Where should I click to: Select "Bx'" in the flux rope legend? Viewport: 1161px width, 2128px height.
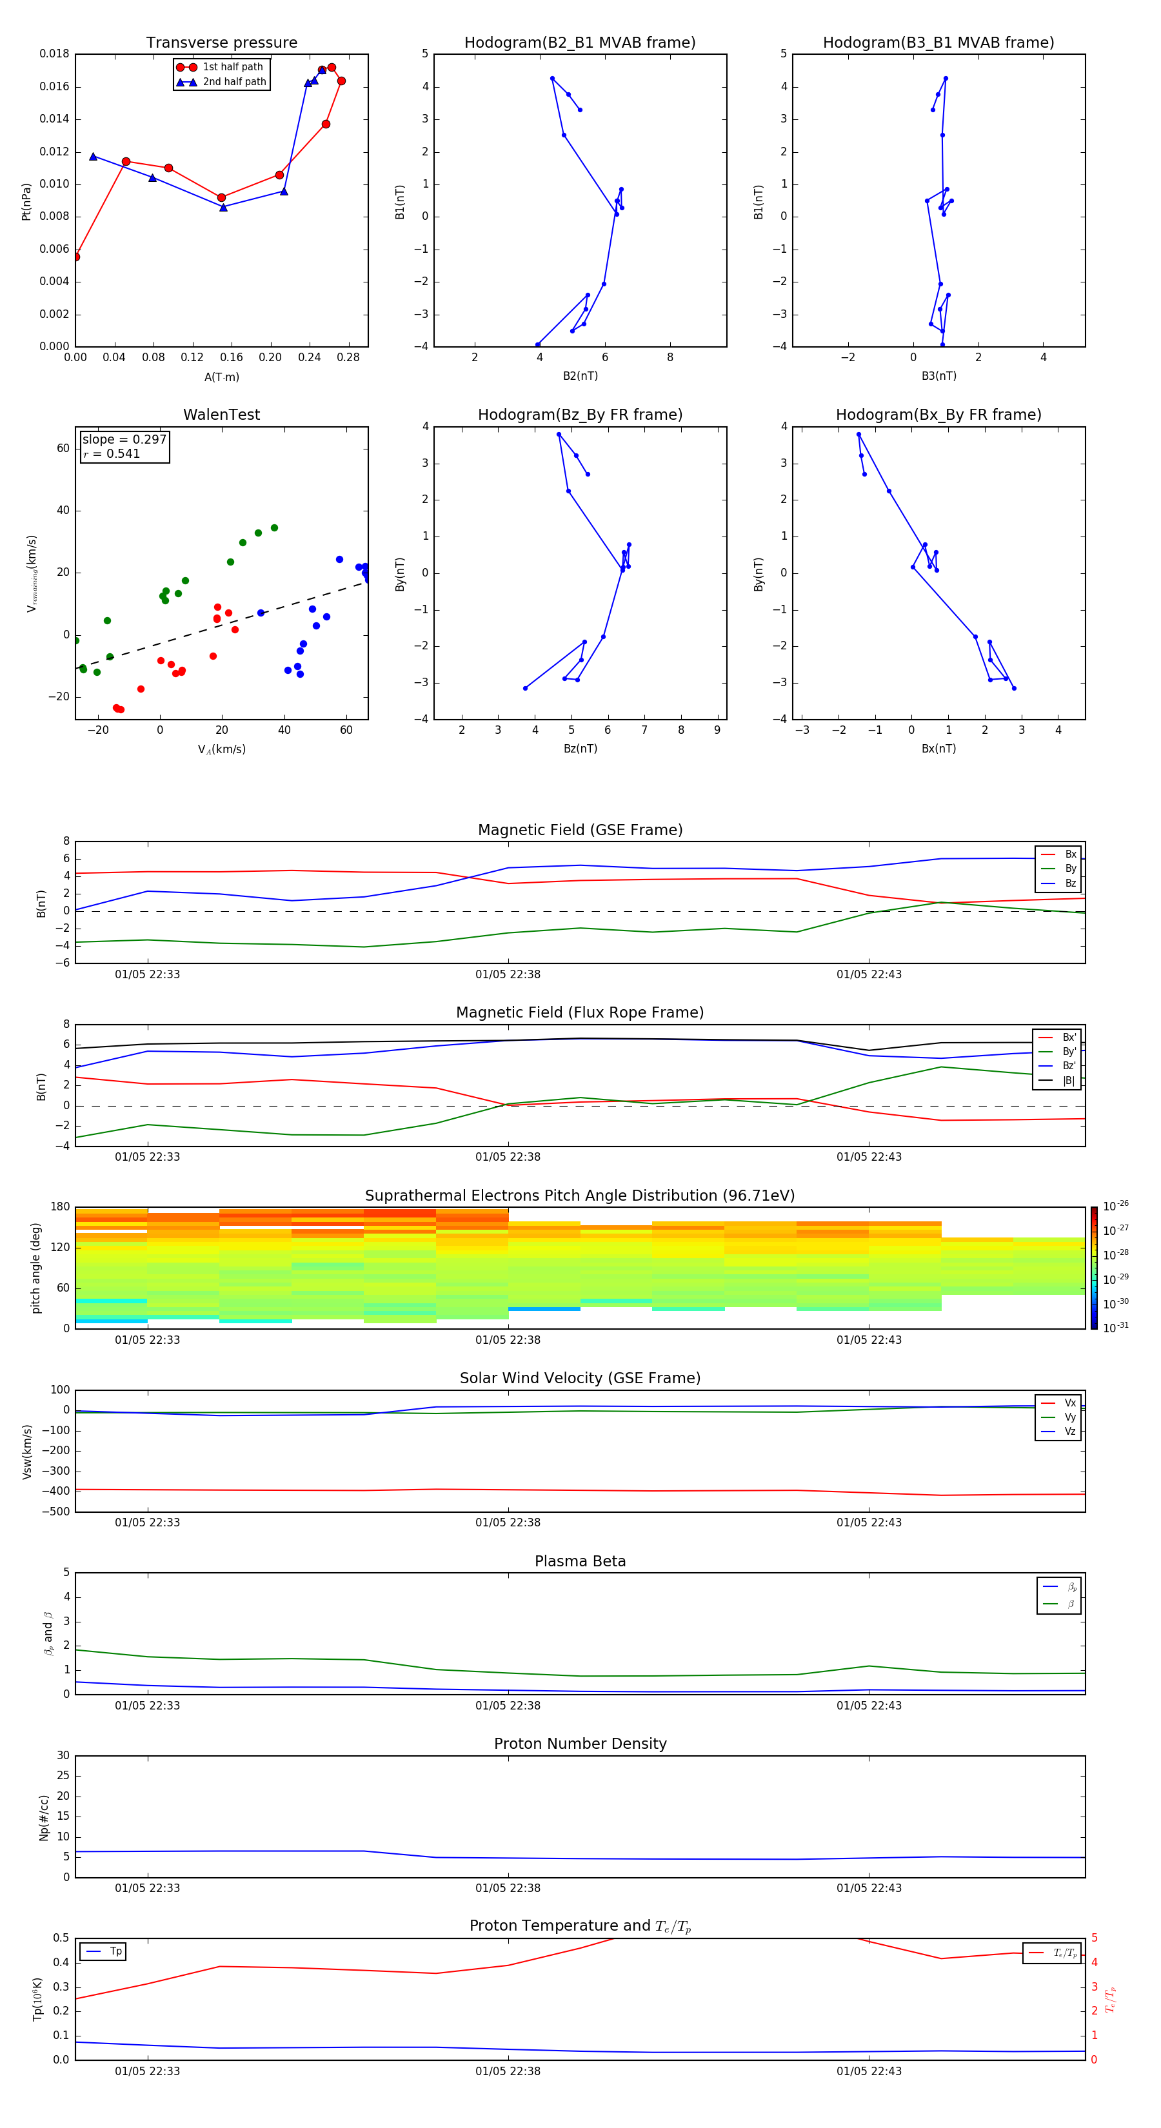click(1058, 1038)
